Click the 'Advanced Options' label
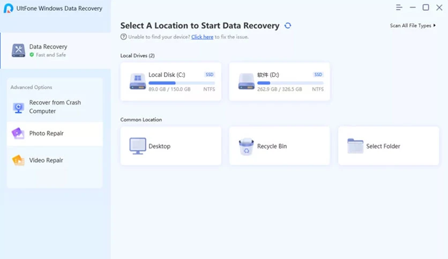 [32, 87]
